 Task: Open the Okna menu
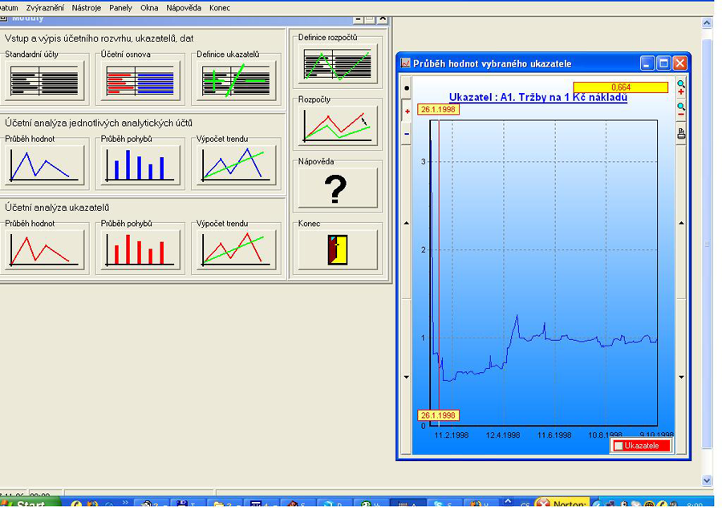click(149, 8)
